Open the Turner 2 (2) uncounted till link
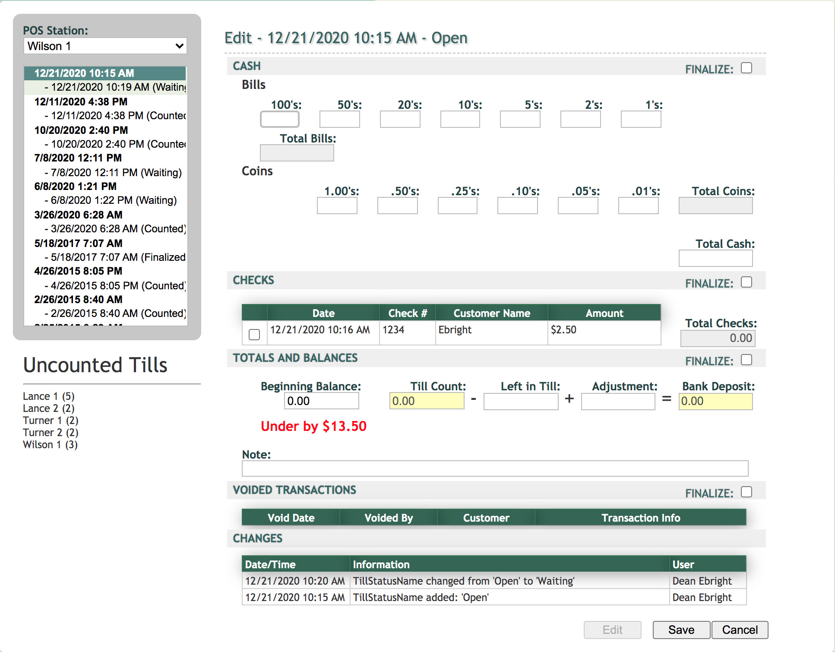The width and height of the screenshot is (835, 652). 51,433
